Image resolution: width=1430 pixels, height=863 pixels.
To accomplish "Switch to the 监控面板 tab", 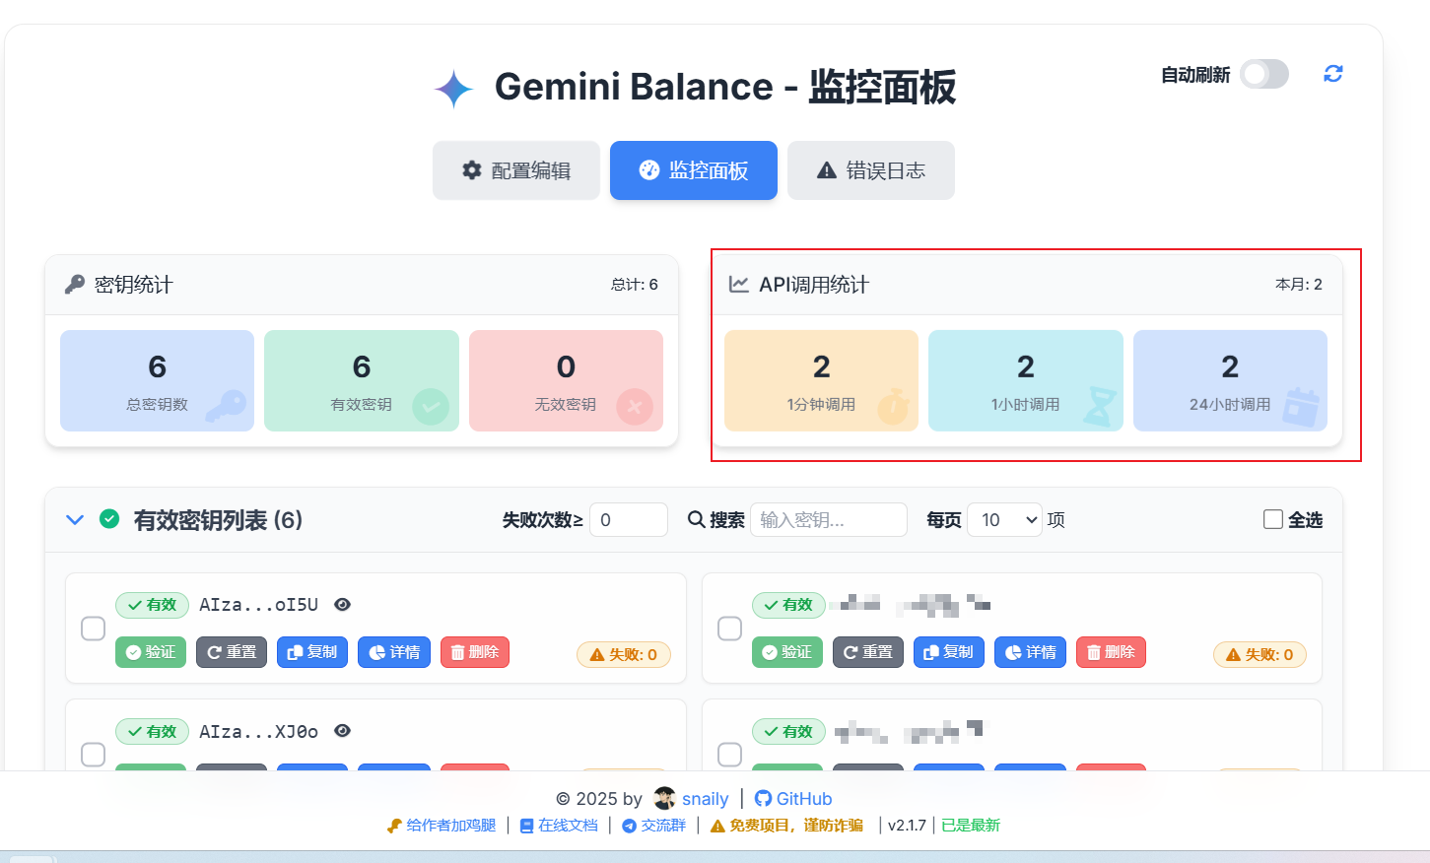I will click(x=694, y=170).
